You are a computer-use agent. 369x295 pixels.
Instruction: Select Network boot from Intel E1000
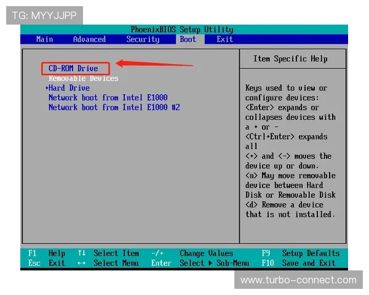[108, 98]
